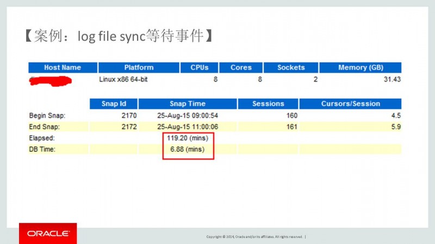Select the Snap Time column header
Viewport: 435px width, 244px height.
(188, 104)
